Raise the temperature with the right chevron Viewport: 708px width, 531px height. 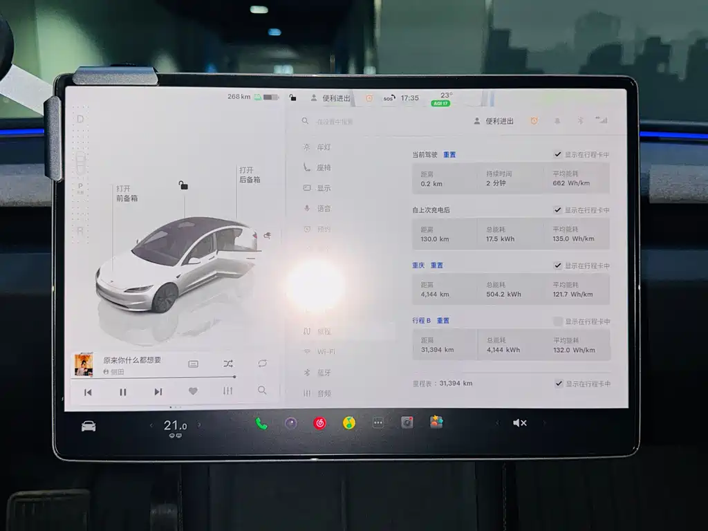coord(199,425)
